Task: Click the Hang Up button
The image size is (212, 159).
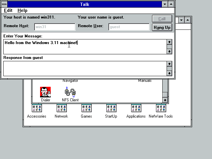Action: click(162, 27)
